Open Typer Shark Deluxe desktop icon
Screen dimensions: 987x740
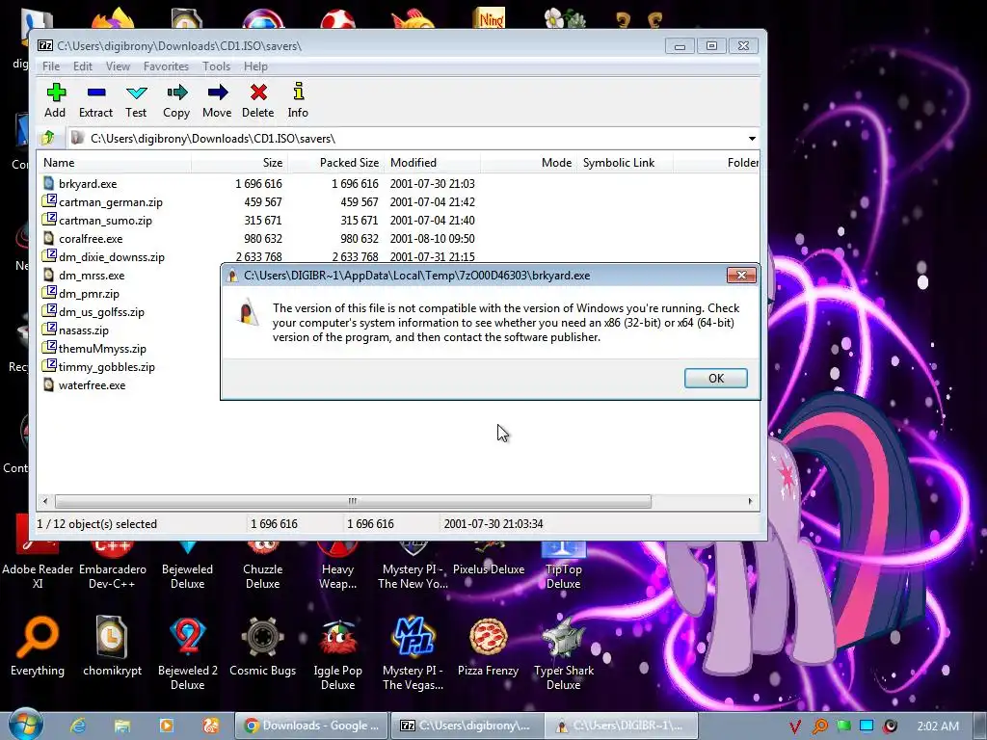(x=563, y=653)
